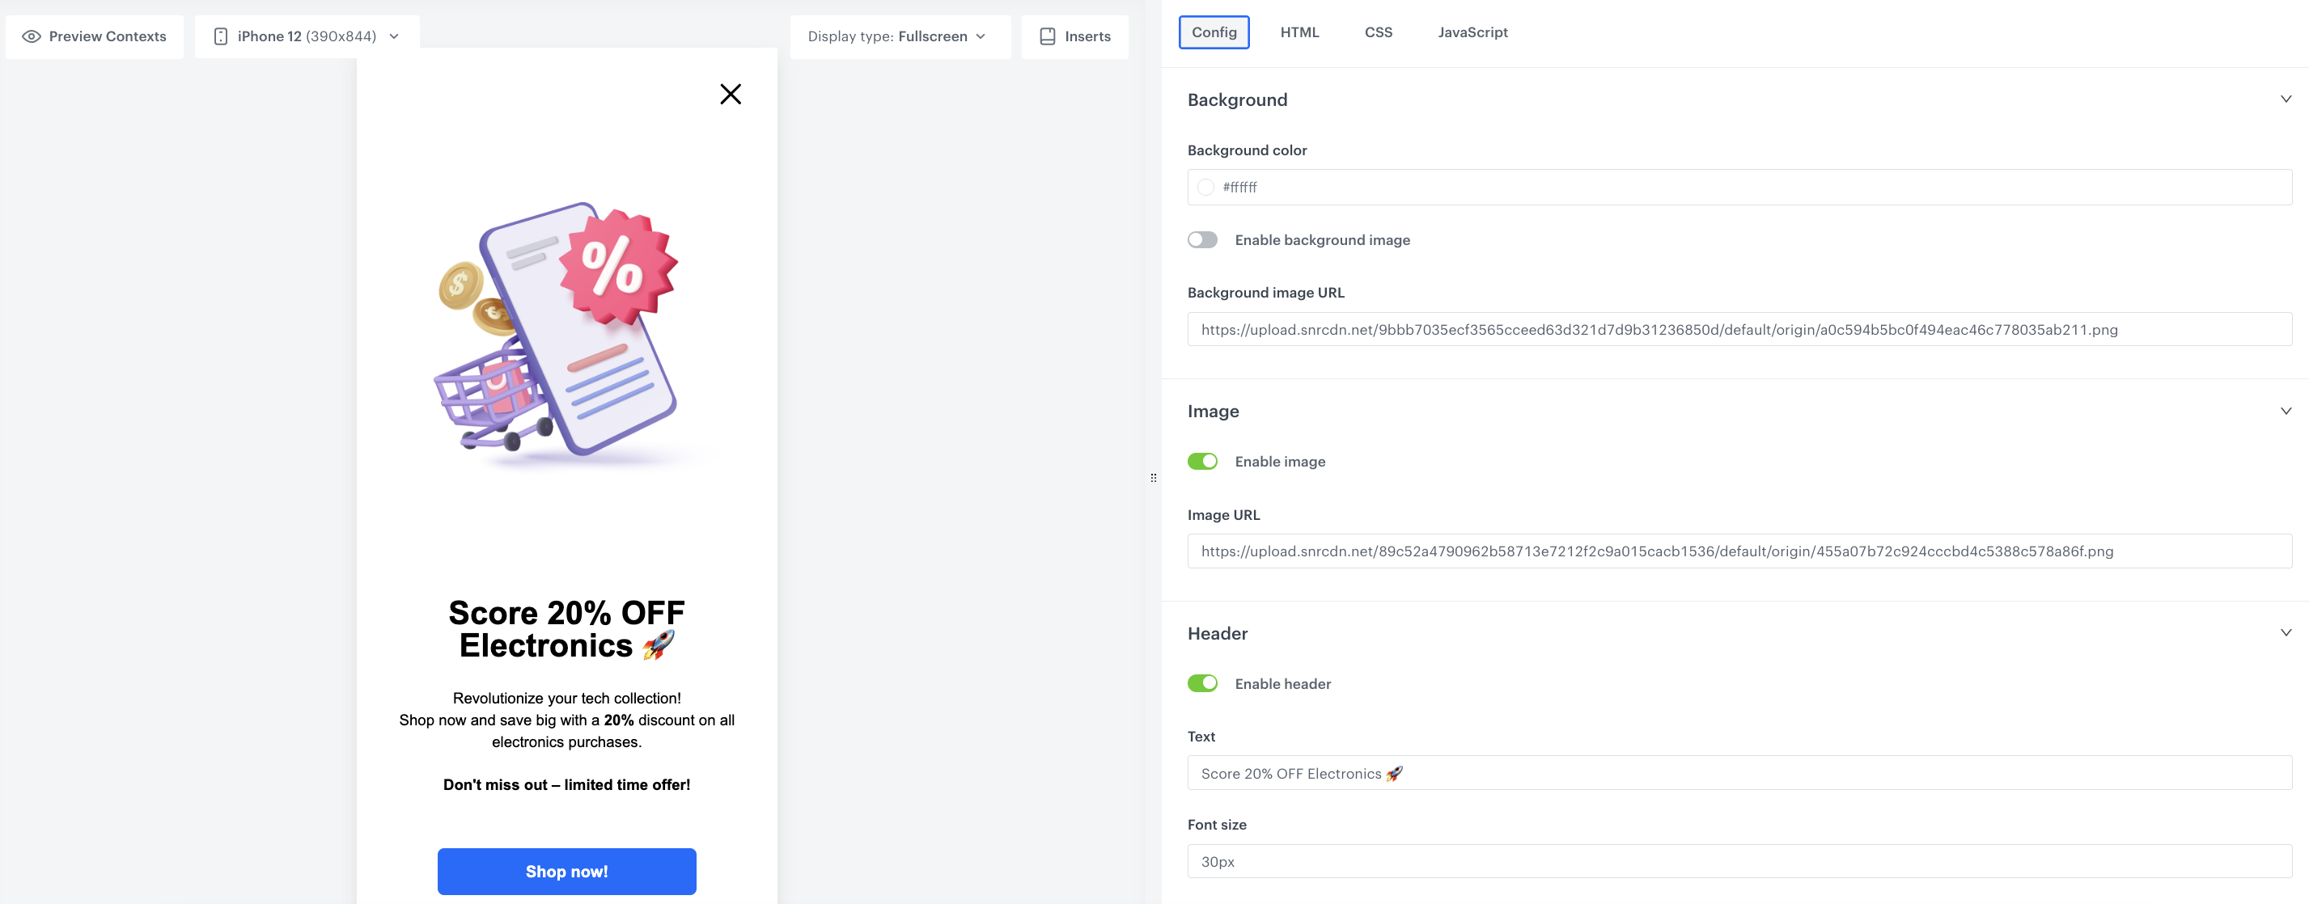
Task: Collapse the Background section
Action: [2286, 99]
